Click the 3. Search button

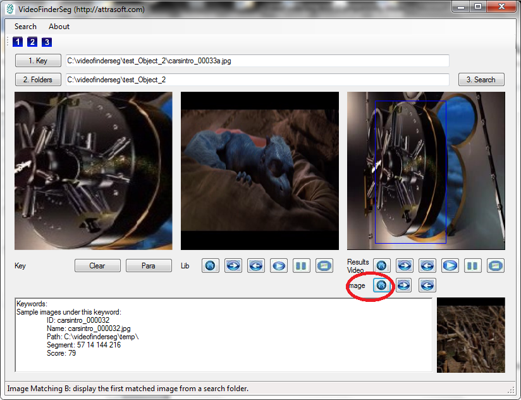[481, 80]
